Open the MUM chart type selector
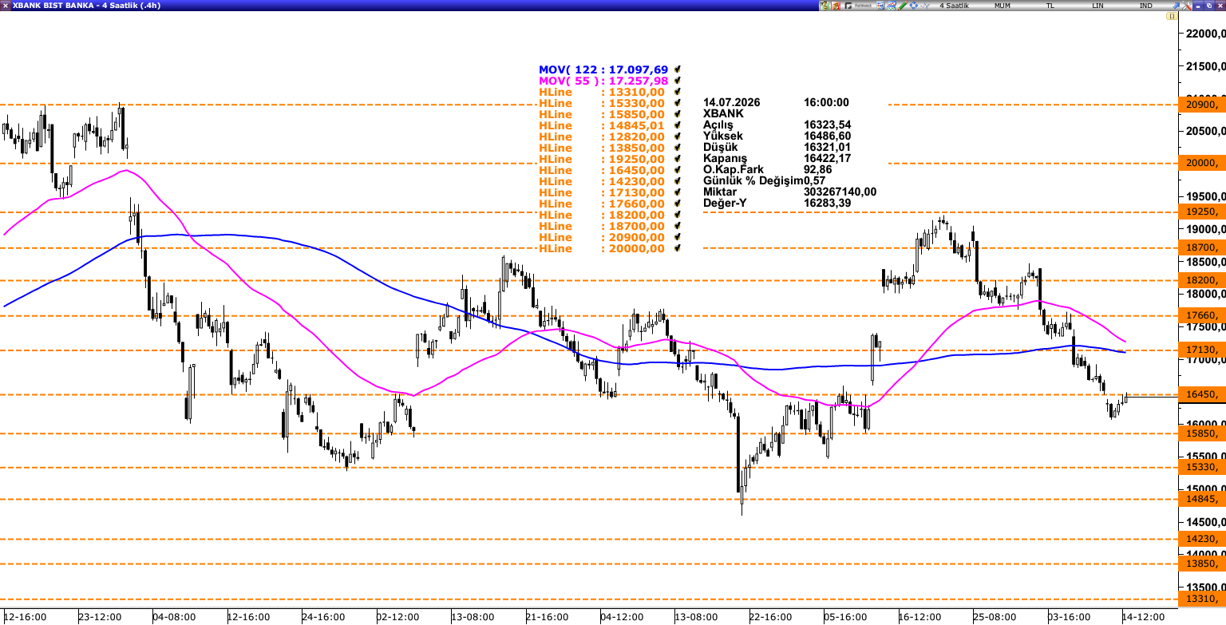Screen dimensions: 1226x625 1003,6
